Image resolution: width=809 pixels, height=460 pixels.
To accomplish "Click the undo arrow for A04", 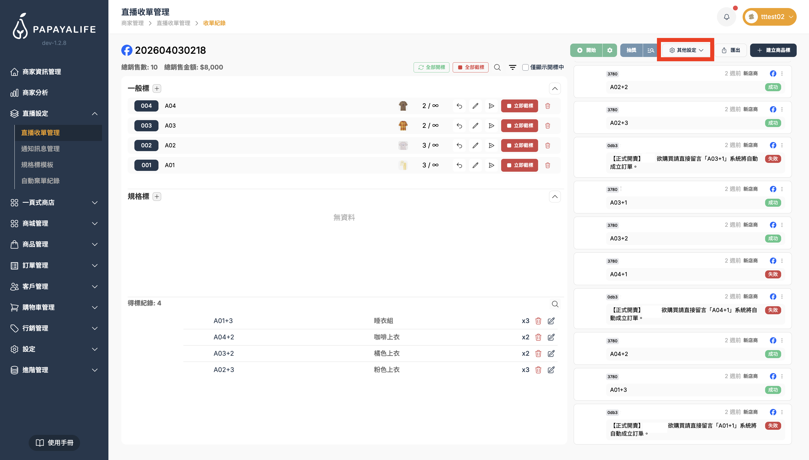I will (459, 106).
